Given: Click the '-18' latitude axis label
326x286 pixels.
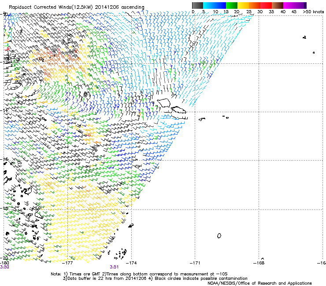Looking at the screenshot, I should tap(4, 208).
